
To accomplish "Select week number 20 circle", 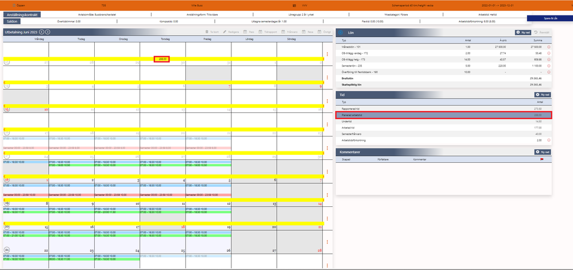I will coord(6,226).
